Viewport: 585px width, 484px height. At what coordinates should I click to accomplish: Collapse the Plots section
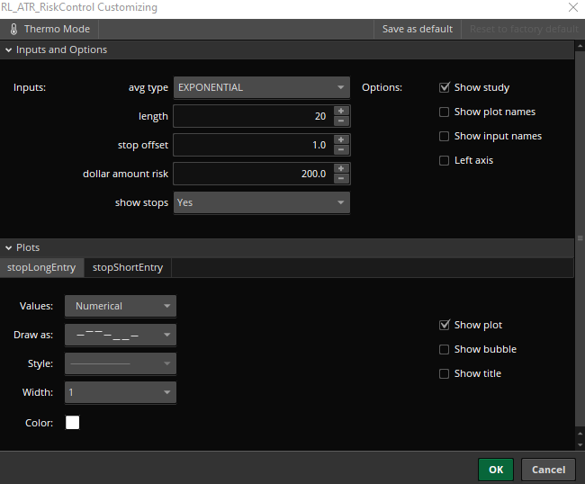click(9, 247)
